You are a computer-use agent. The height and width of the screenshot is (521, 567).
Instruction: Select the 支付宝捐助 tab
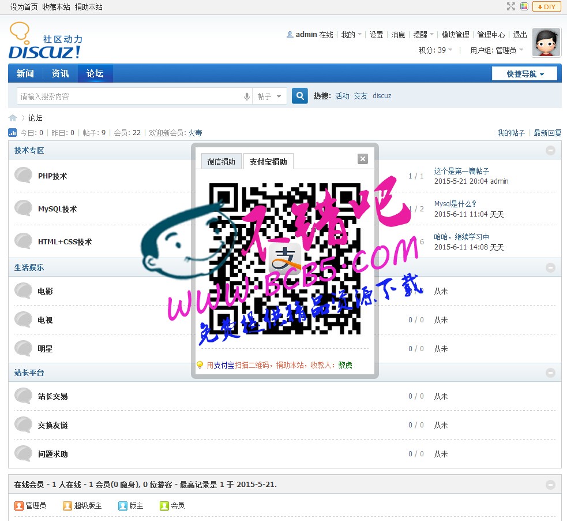click(x=268, y=162)
